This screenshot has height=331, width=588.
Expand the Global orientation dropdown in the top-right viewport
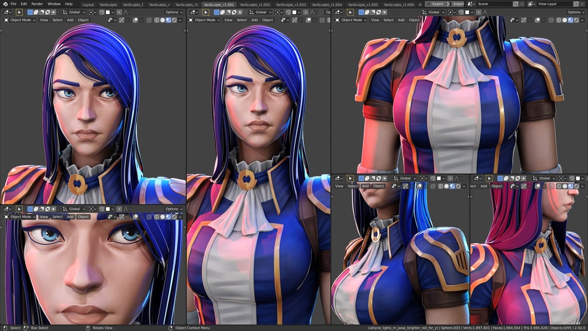(x=434, y=12)
